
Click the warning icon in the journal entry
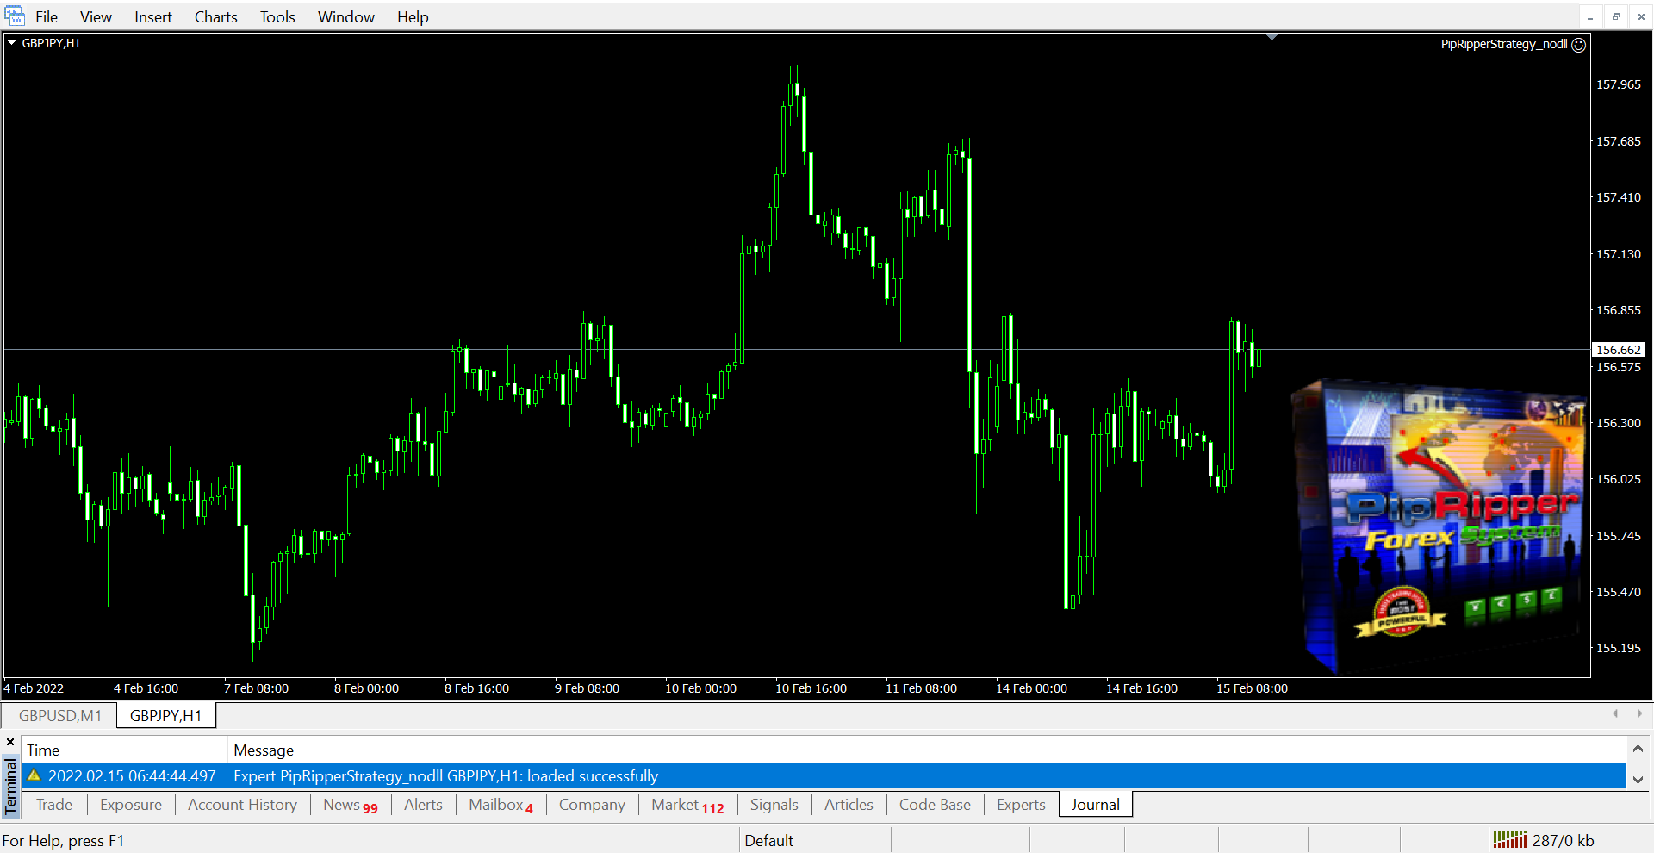[x=34, y=775]
